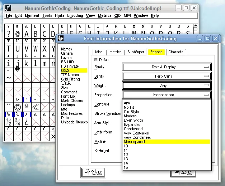This screenshot has height=186, width=225.
Task: Open the Mark Classes section
Action: click(72, 101)
